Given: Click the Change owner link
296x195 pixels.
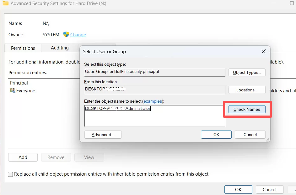Looking at the screenshot, I should click(x=78, y=35).
